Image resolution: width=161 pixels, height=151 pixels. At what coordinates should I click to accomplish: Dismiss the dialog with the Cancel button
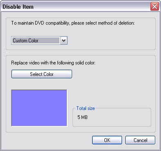[x=140, y=140]
